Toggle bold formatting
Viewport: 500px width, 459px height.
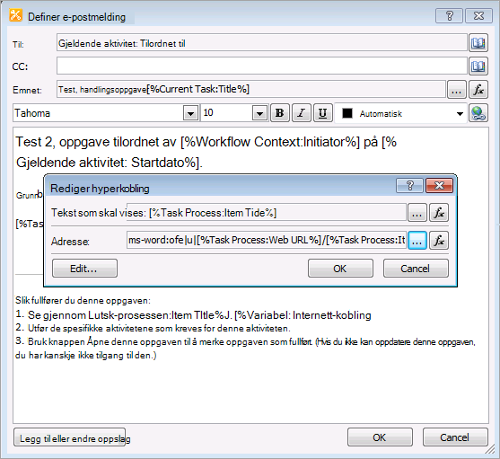(280, 113)
